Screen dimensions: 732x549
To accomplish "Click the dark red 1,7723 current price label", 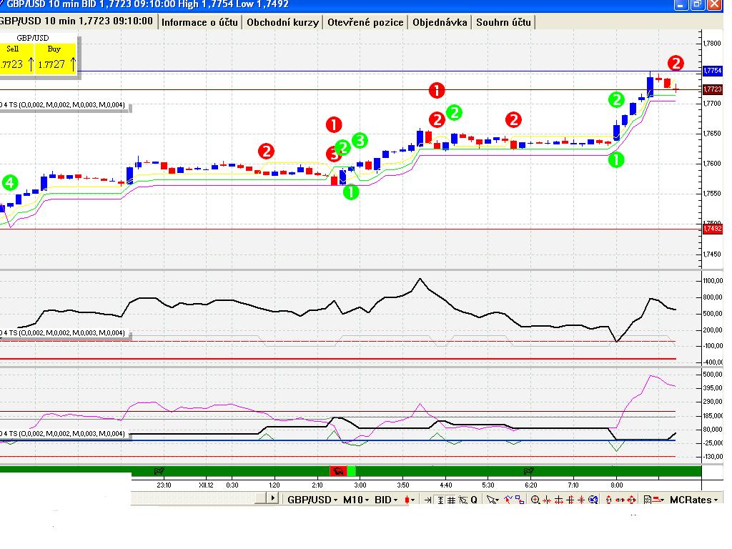I will 713,89.
